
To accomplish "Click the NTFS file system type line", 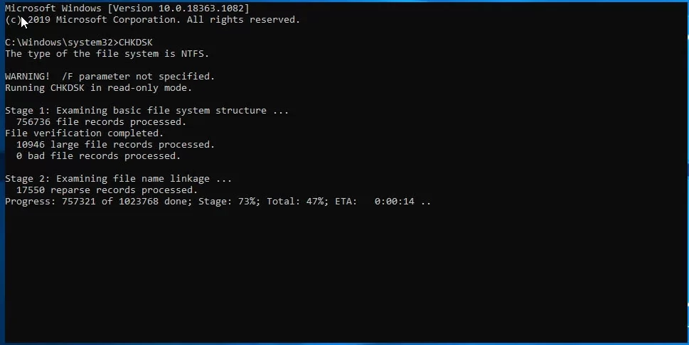I will tap(107, 53).
